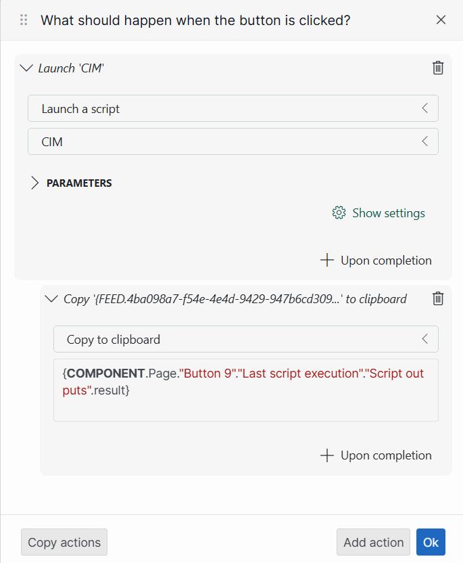Close the button click actions dialog
The image size is (463, 563).
point(441,20)
